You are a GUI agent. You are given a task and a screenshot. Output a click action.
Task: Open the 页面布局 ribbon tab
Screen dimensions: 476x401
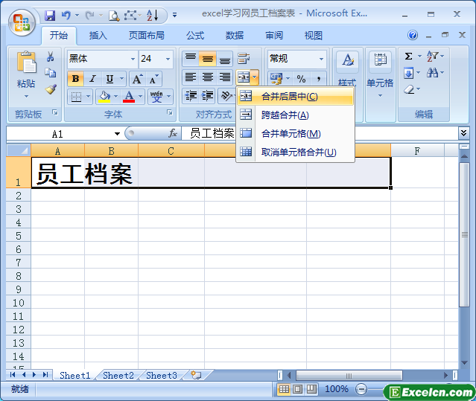coord(147,36)
